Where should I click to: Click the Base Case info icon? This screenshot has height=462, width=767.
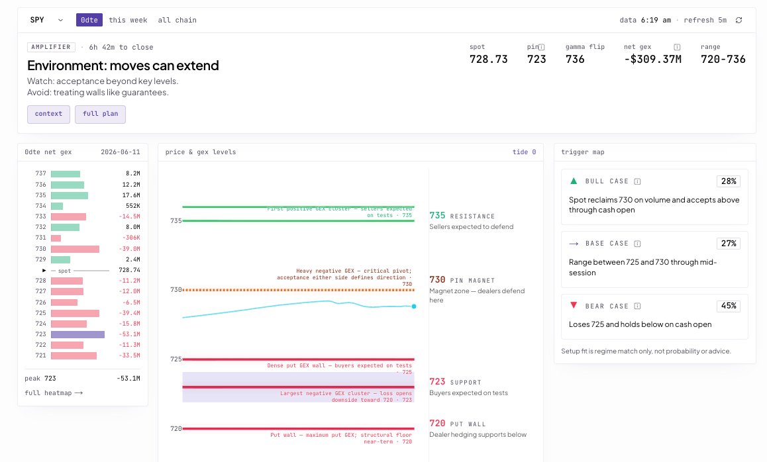click(x=637, y=244)
